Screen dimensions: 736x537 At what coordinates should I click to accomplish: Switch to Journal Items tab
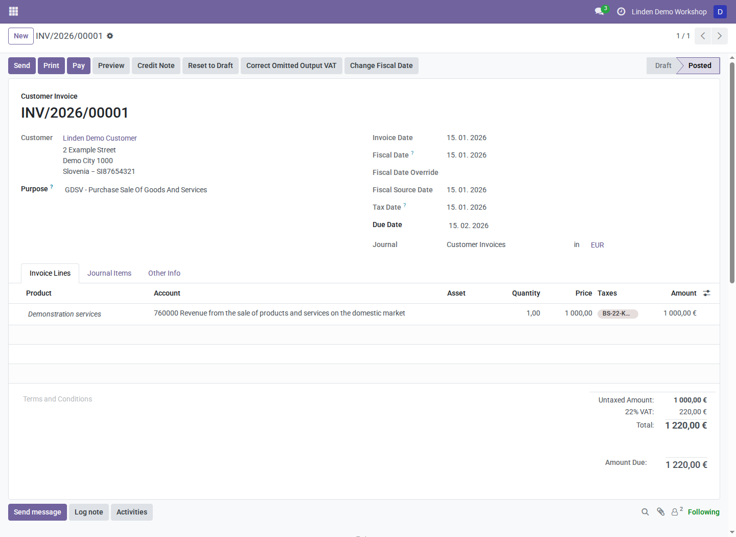pos(109,273)
